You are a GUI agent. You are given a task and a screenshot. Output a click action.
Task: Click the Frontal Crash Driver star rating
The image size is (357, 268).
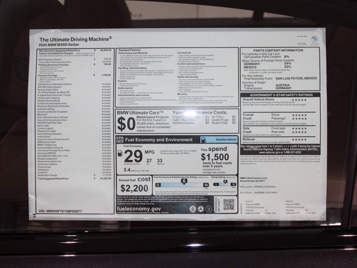click(299, 115)
